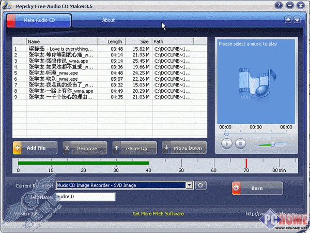Sort by the Path column header
This screenshot has width=310, height=233.
(x=173, y=41)
